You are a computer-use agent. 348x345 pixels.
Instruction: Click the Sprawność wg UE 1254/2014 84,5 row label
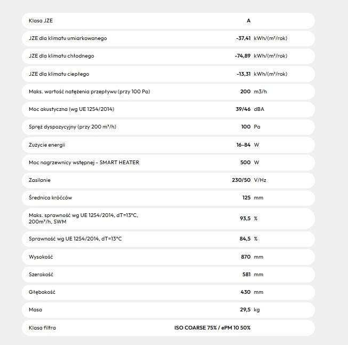point(75,238)
